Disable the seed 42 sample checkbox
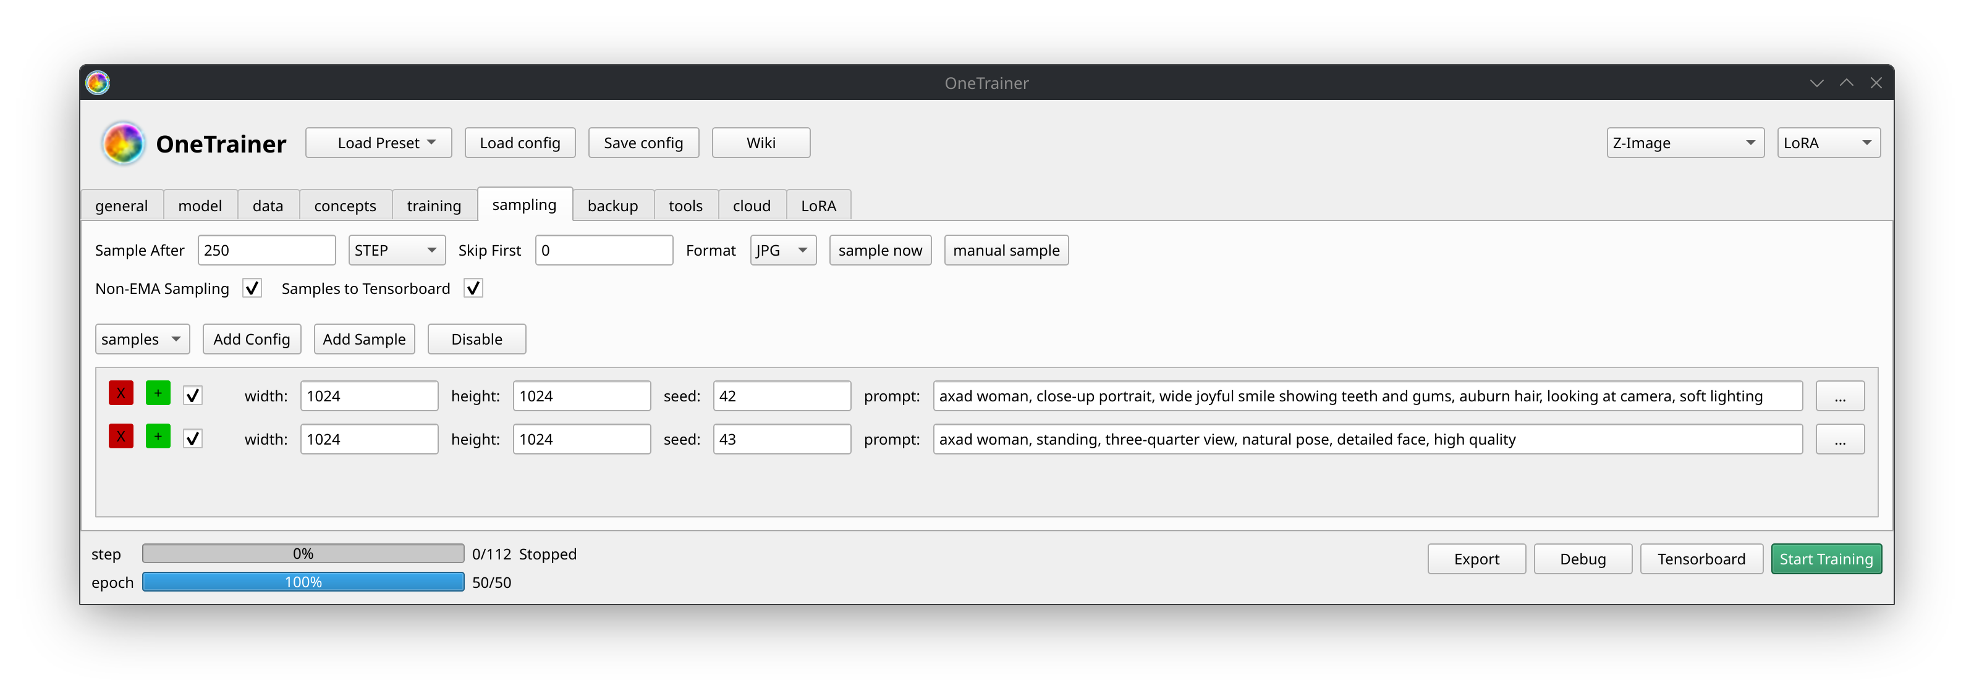This screenshot has height=699, width=1974. coord(193,396)
